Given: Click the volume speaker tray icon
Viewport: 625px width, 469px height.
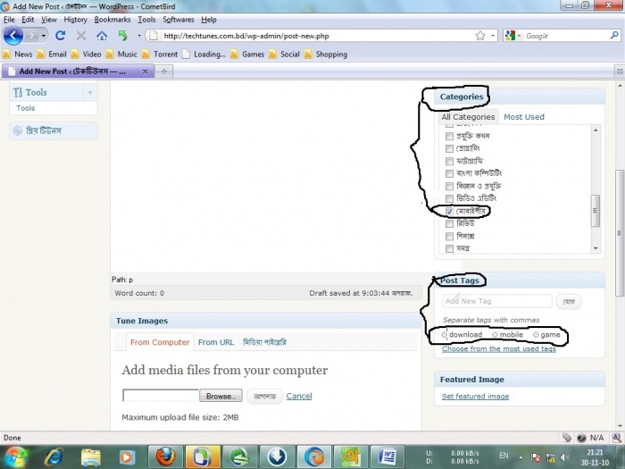Looking at the screenshot, I should (x=565, y=457).
